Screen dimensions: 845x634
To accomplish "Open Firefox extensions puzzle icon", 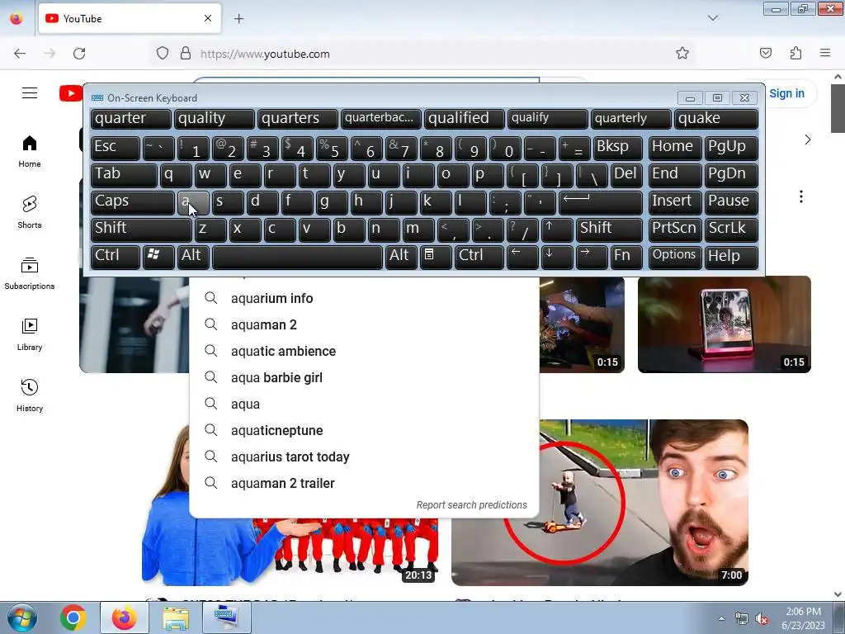I will point(795,53).
